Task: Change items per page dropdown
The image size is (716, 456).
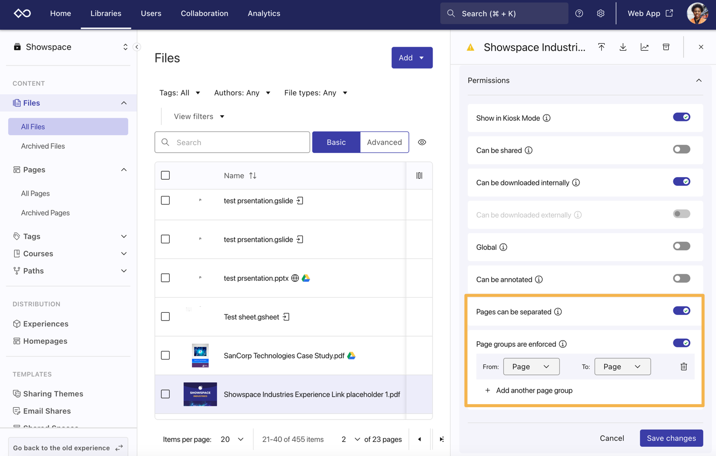Action: pos(232,439)
